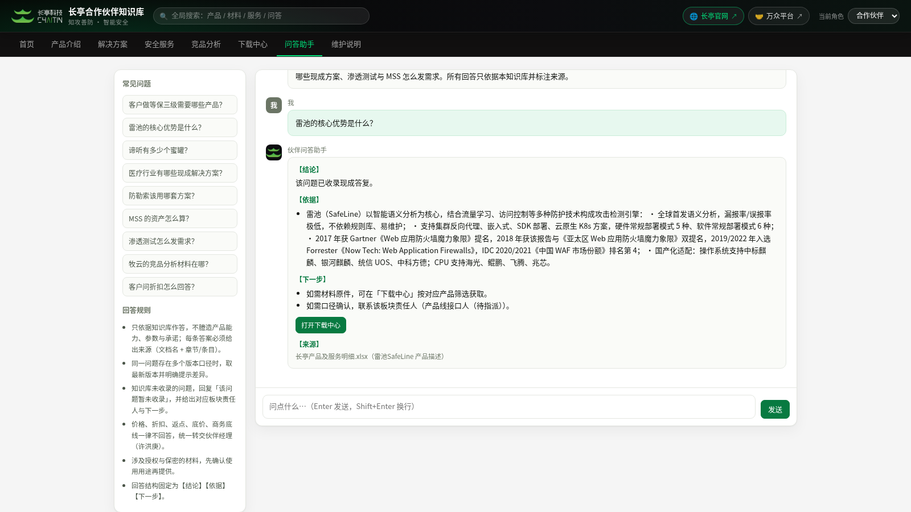Select the 竞品分析 tab
The width and height of the screenshot is (911, 512).
206,44
